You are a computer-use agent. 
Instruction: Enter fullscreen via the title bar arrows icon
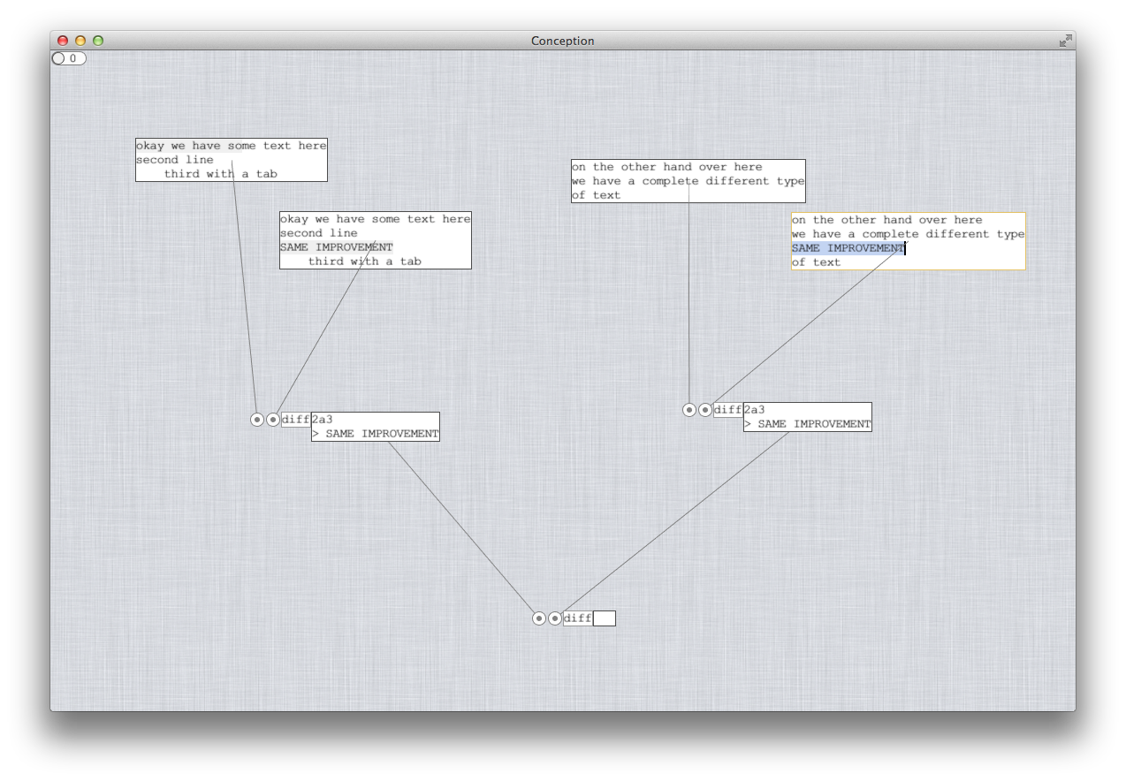[x=1065, y=41]
